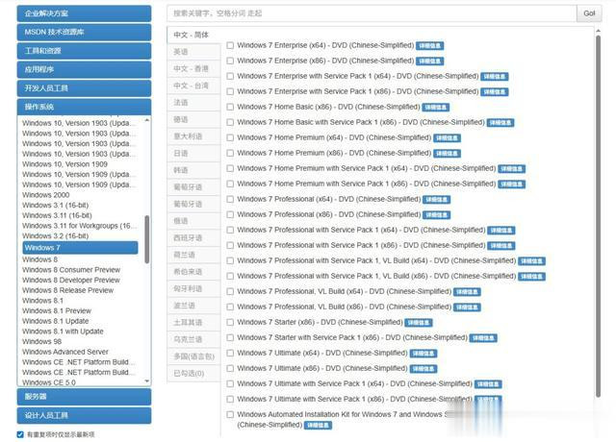Select Windows 3.1 (16-bit) entry

coord(56,205)
